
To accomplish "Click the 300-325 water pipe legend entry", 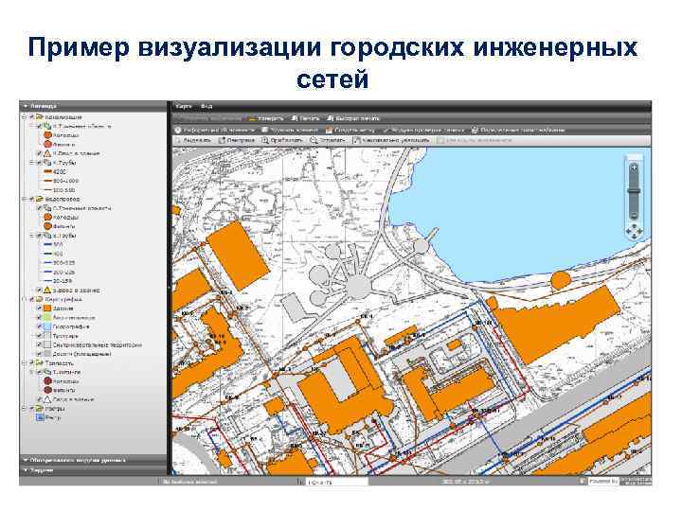I will tap(59, 263).
